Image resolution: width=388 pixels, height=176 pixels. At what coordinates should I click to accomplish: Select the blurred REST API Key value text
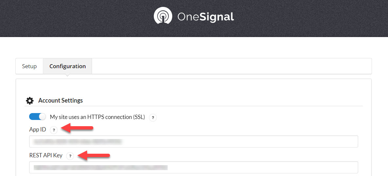(101, 167)
